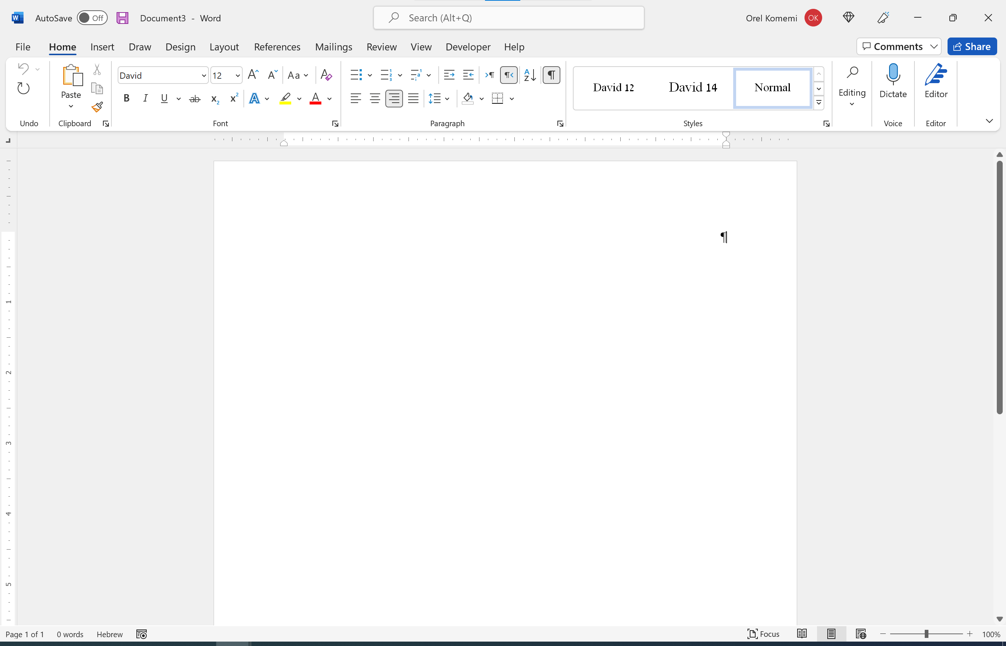1006x646 pixels.
Task: Click the Underline formatting icon
Action: (x=164, y=98)
